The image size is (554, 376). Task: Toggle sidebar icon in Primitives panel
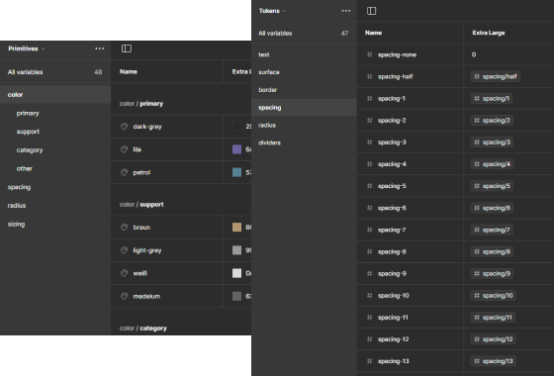coord(127,48)
